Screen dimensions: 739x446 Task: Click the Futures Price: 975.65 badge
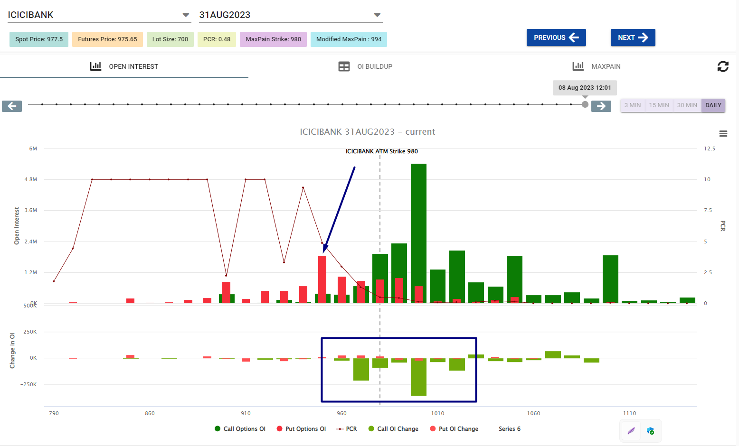click(107, 39)
